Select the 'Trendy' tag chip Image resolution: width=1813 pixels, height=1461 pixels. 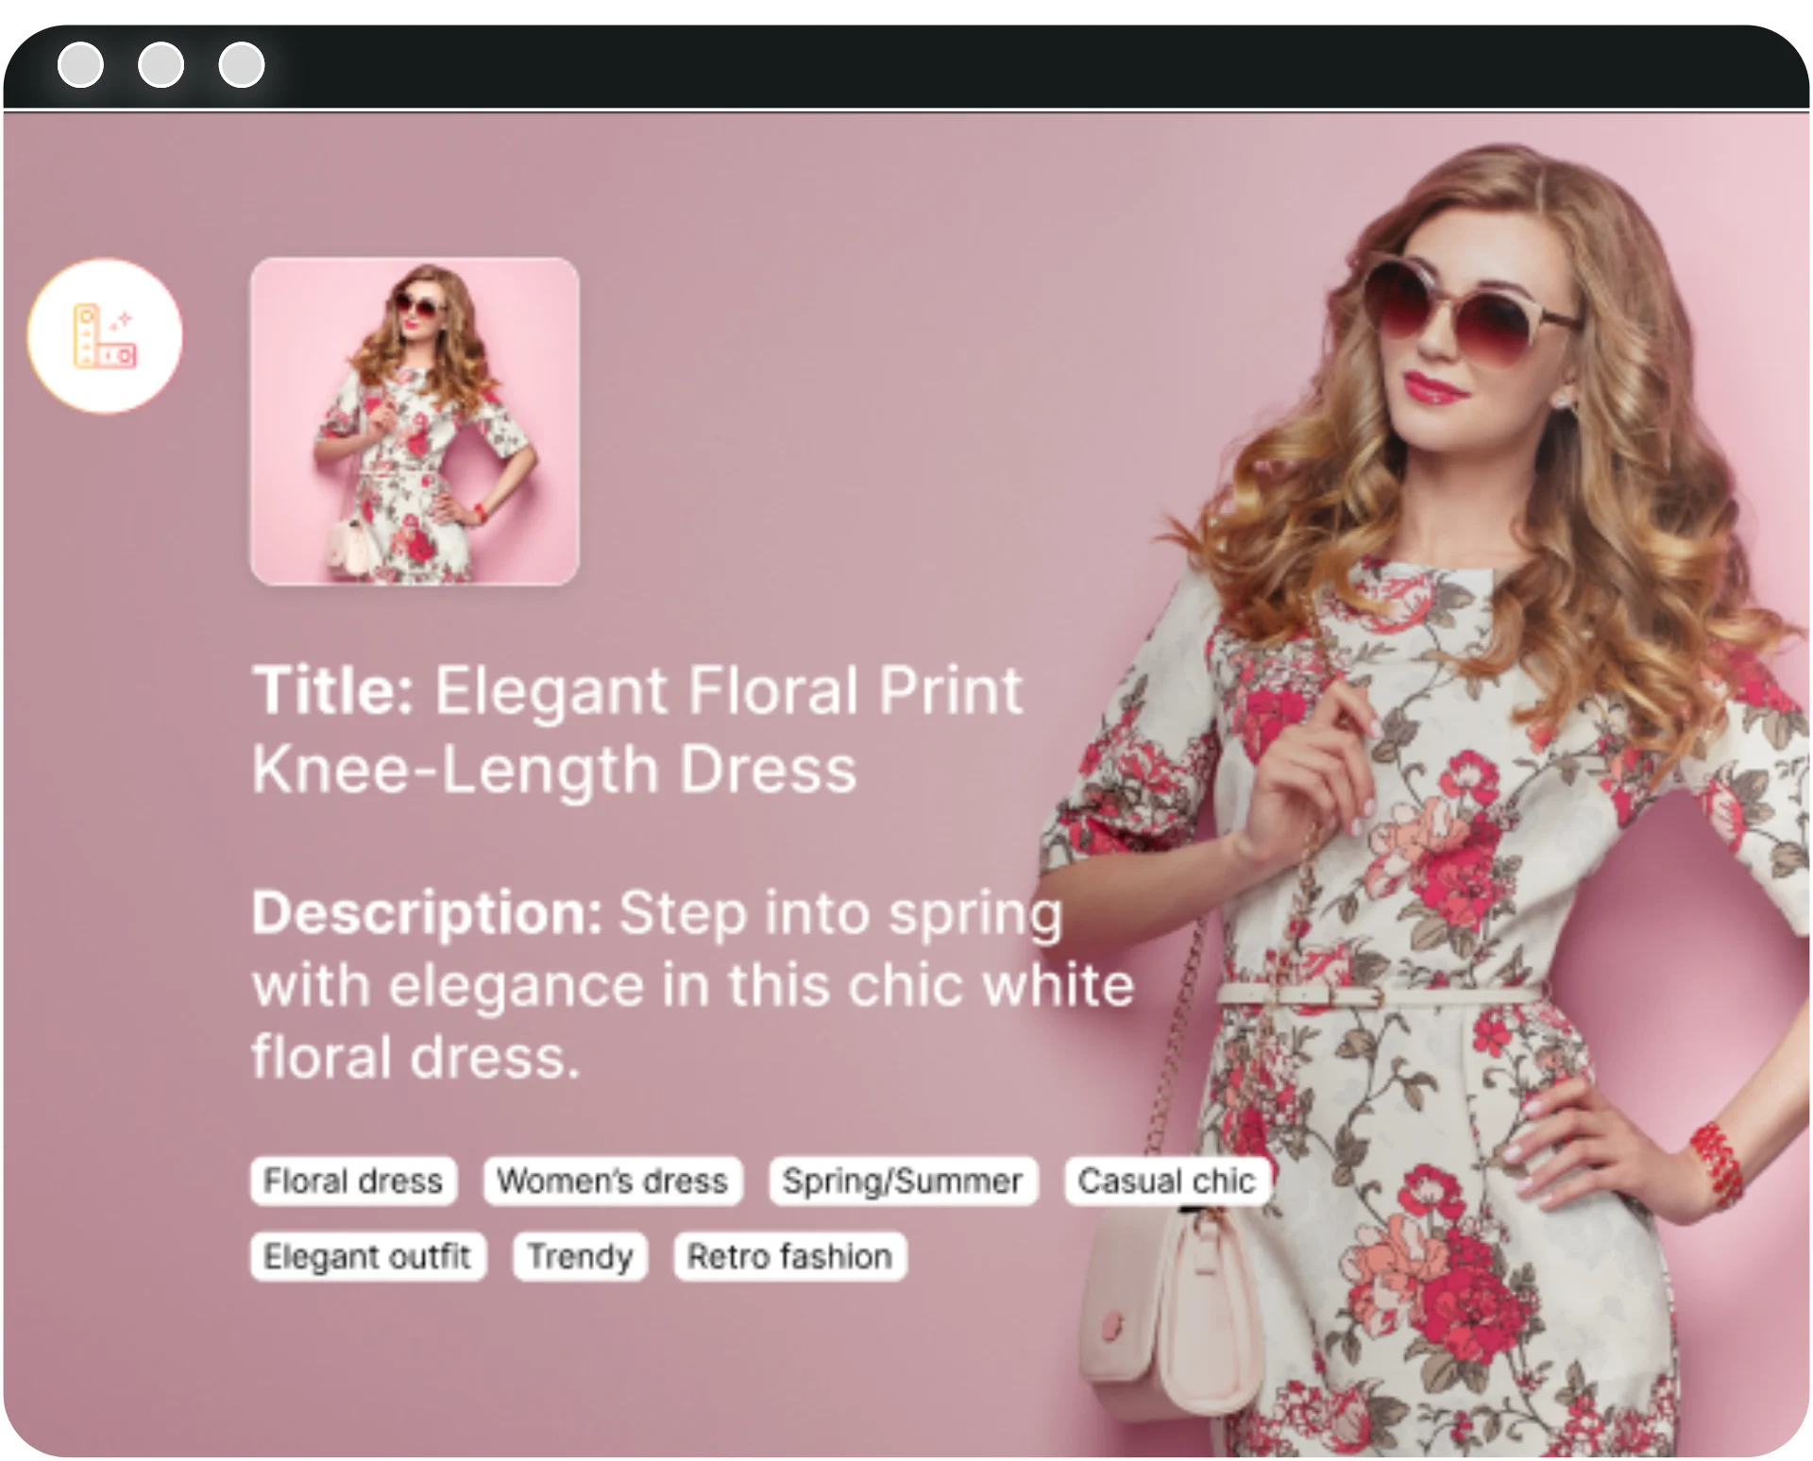(579, 1256)
